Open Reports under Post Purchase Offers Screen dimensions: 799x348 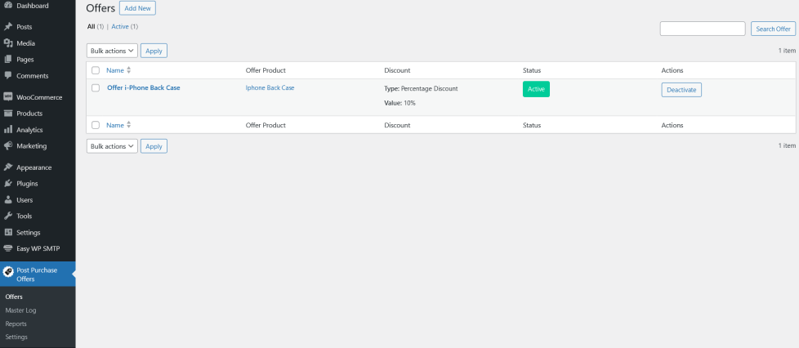pos(16,323)
